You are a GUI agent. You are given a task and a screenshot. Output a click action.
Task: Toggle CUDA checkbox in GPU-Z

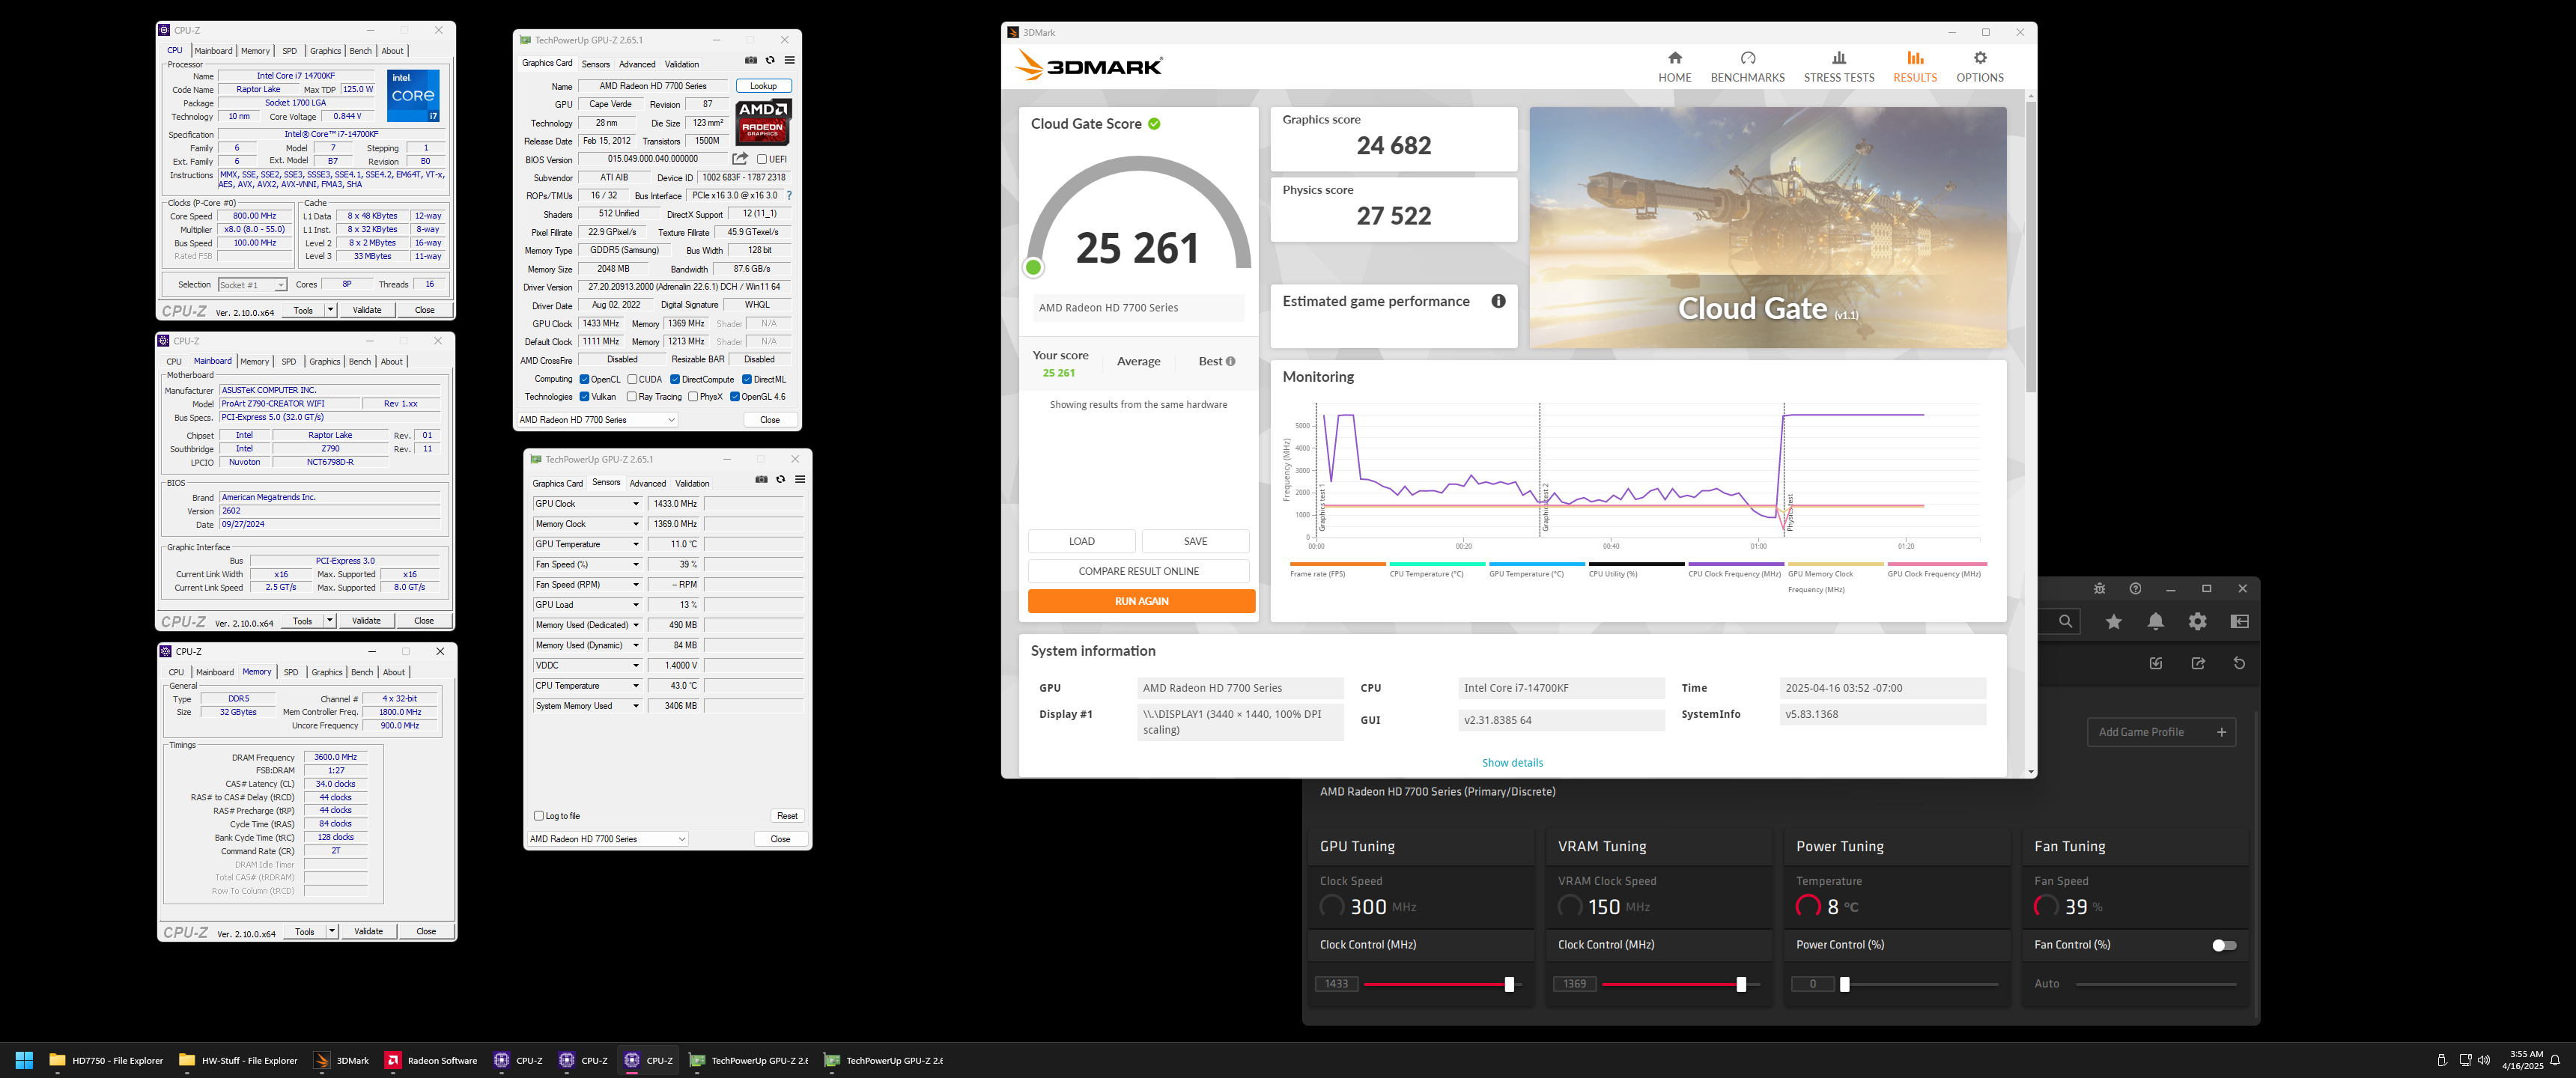(632, 379)
